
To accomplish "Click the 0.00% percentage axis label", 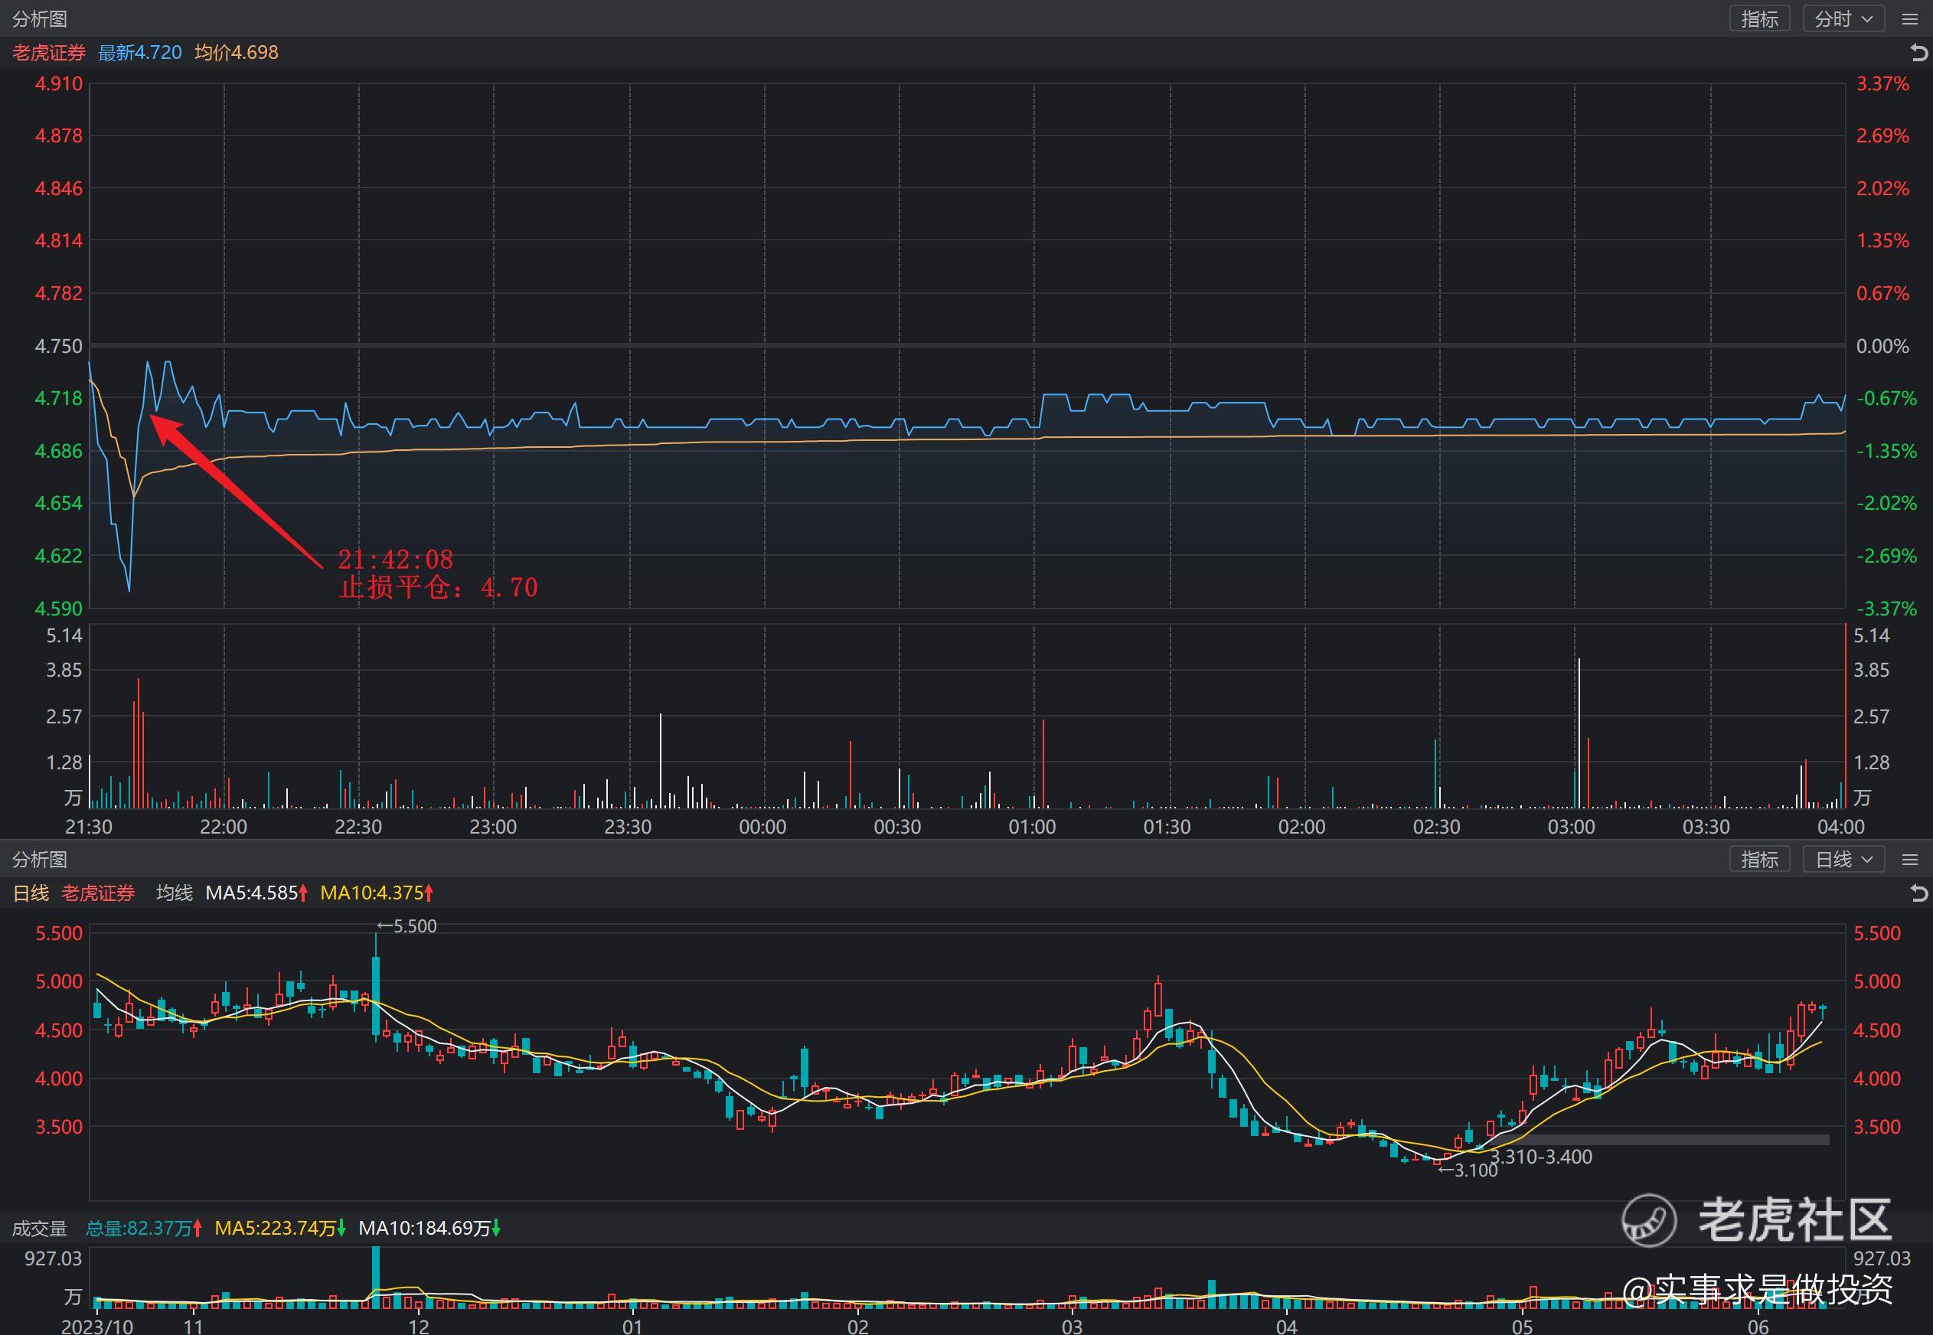I will [1882, 345].
